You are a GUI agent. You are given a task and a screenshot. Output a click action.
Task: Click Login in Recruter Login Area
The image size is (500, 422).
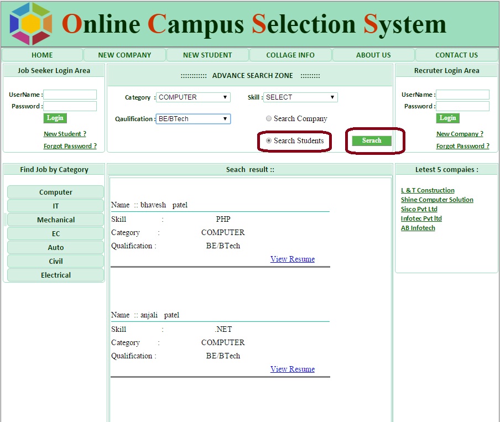[x=447, y=118]
